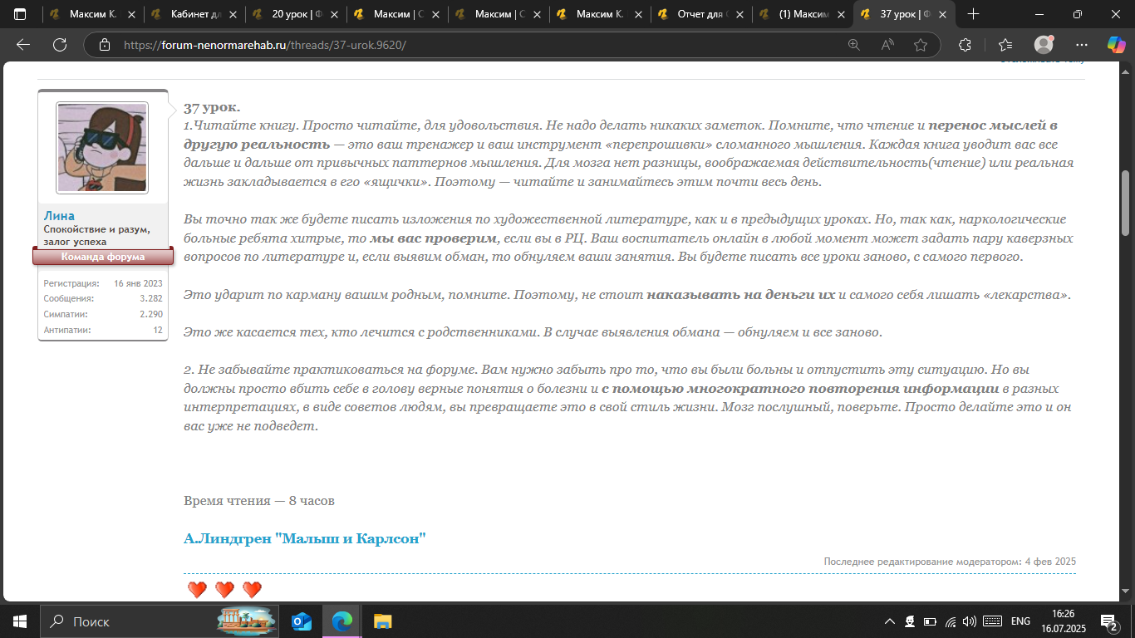Add page to favorites with star icon
1135x638 pixels.
[920, 45]
